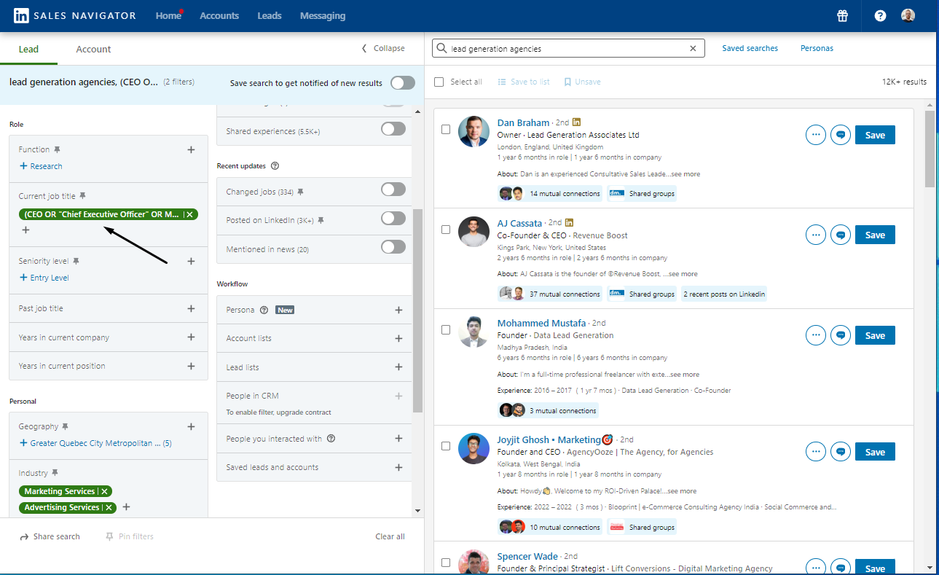Expand the Past job title filter
Screen dimensions: 939x575
[x=191, y=308]
